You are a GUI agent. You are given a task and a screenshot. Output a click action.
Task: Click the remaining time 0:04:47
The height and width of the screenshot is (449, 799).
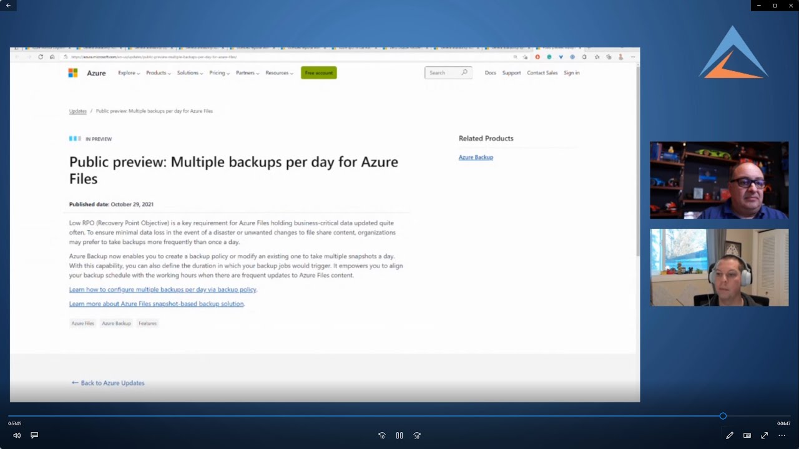pyautogui.click(x=784, y=423)
